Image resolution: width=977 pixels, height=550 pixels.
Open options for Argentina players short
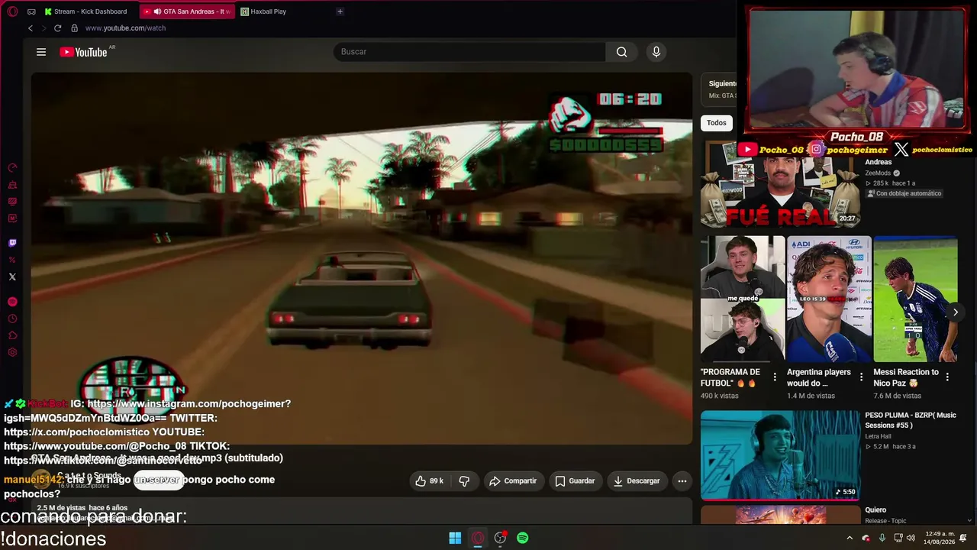[x=861, y=377]
